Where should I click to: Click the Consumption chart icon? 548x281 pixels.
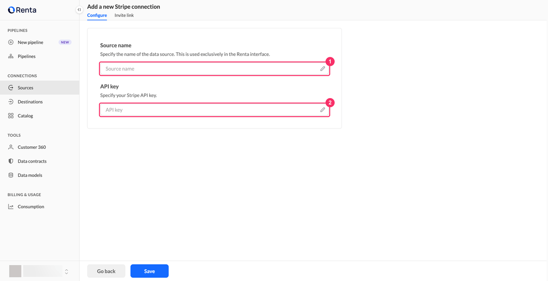[11, 207]
